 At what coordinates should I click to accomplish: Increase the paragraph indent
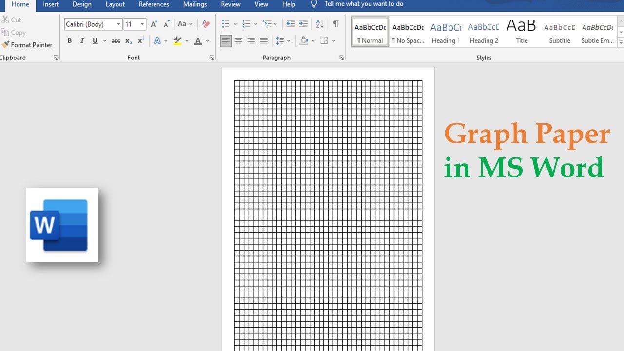303,24
